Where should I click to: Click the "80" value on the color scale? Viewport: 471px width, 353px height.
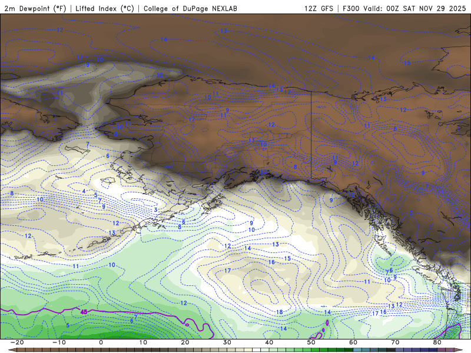coord(437,342)
